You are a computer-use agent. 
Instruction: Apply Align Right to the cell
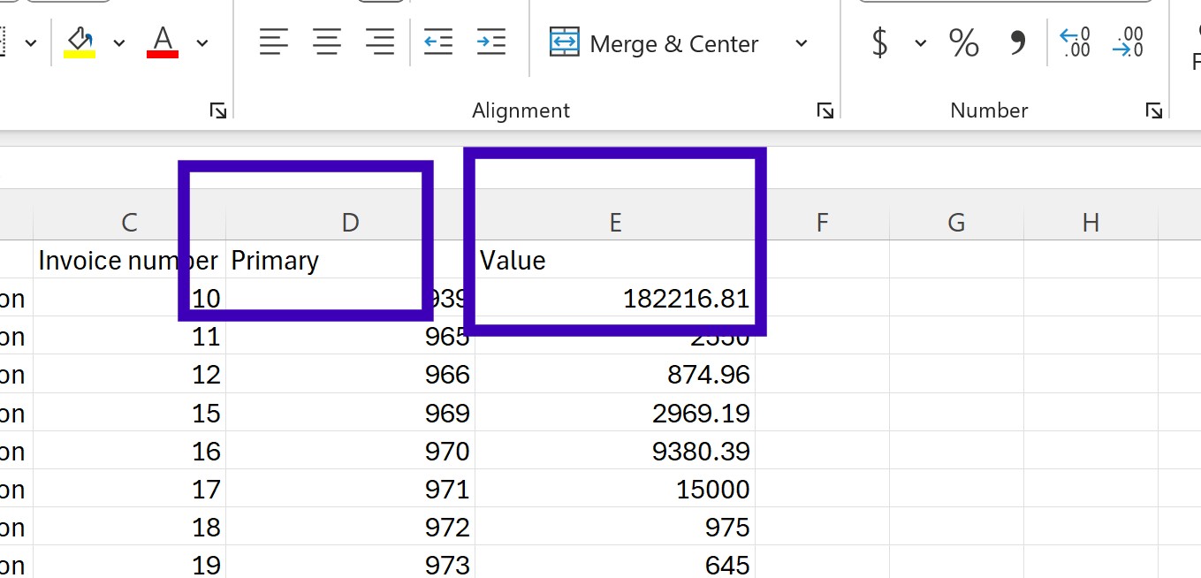pos(380,42)
